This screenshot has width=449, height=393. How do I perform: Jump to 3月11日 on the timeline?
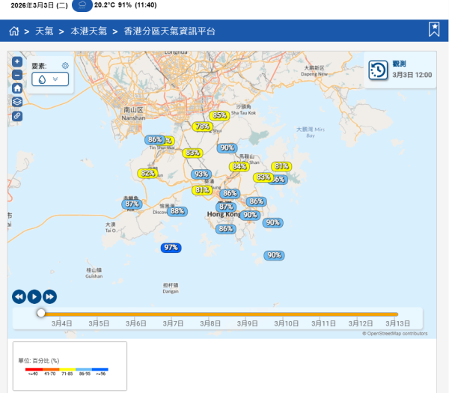(x=323, y=323)
